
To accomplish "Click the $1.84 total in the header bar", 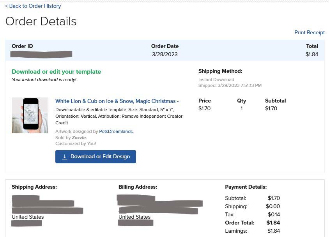I will click(x=312, y=54).
